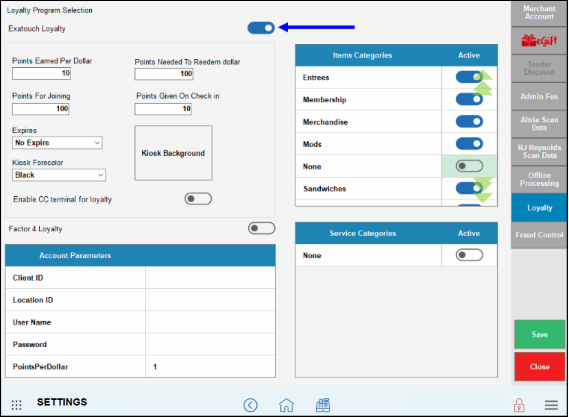Open the Kiosk Forecolor dropdown
This screenshot has height=418, width=569.
pos(59,175)
